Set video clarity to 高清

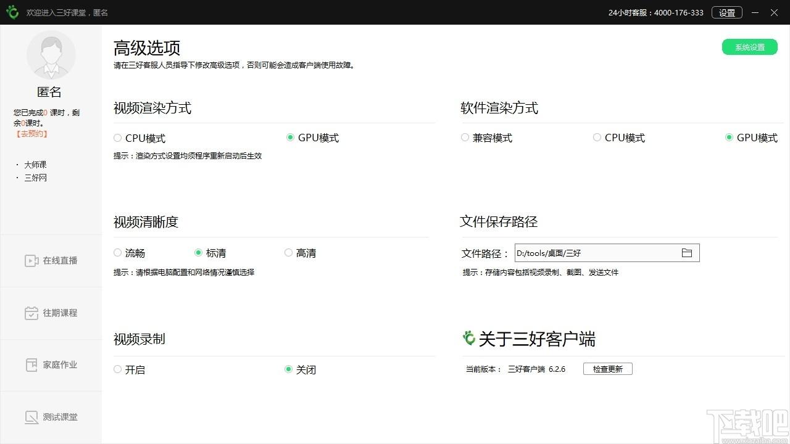[301, 253]
